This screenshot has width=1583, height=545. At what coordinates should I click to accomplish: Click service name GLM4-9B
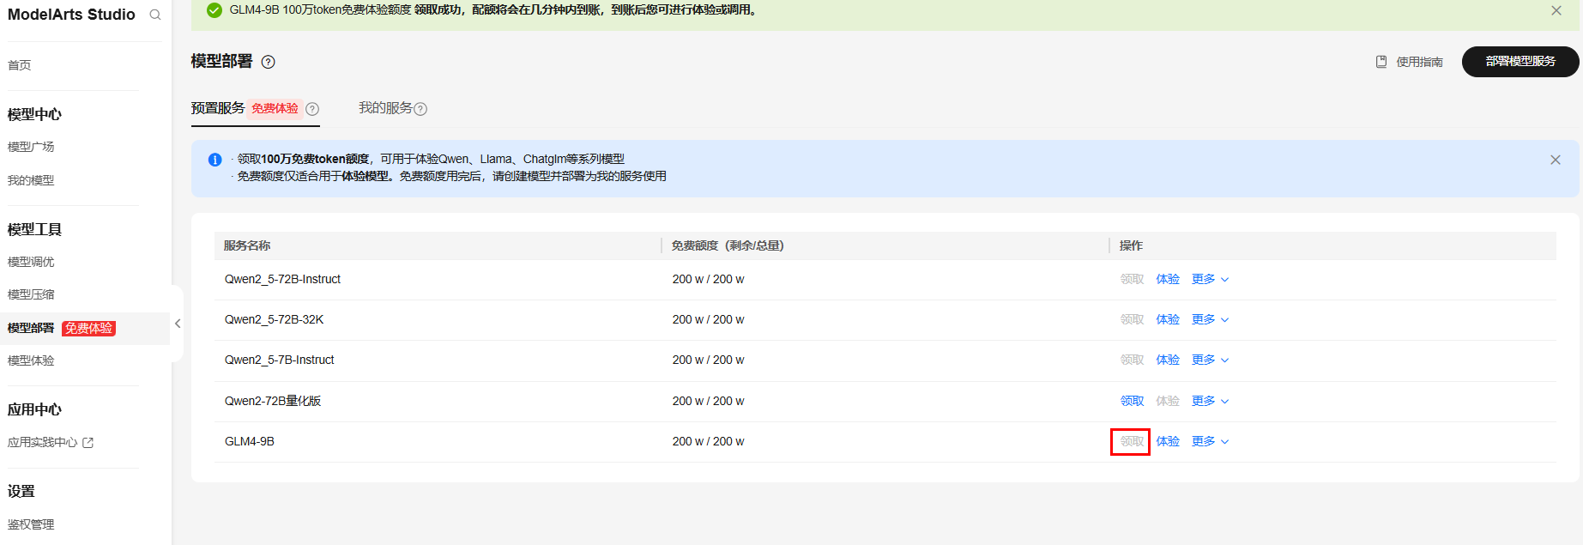(250, 441)
